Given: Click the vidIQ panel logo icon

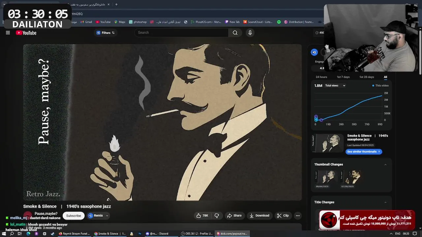Looking at the screenshot, I should (x=314, y=52).
